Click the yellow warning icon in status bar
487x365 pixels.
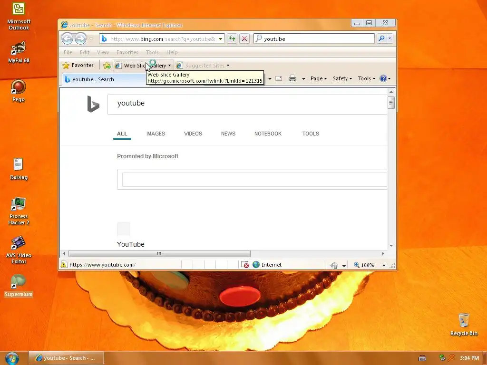tap(64, 265)
